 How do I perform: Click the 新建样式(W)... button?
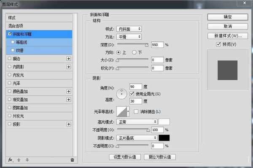point(228,36)
